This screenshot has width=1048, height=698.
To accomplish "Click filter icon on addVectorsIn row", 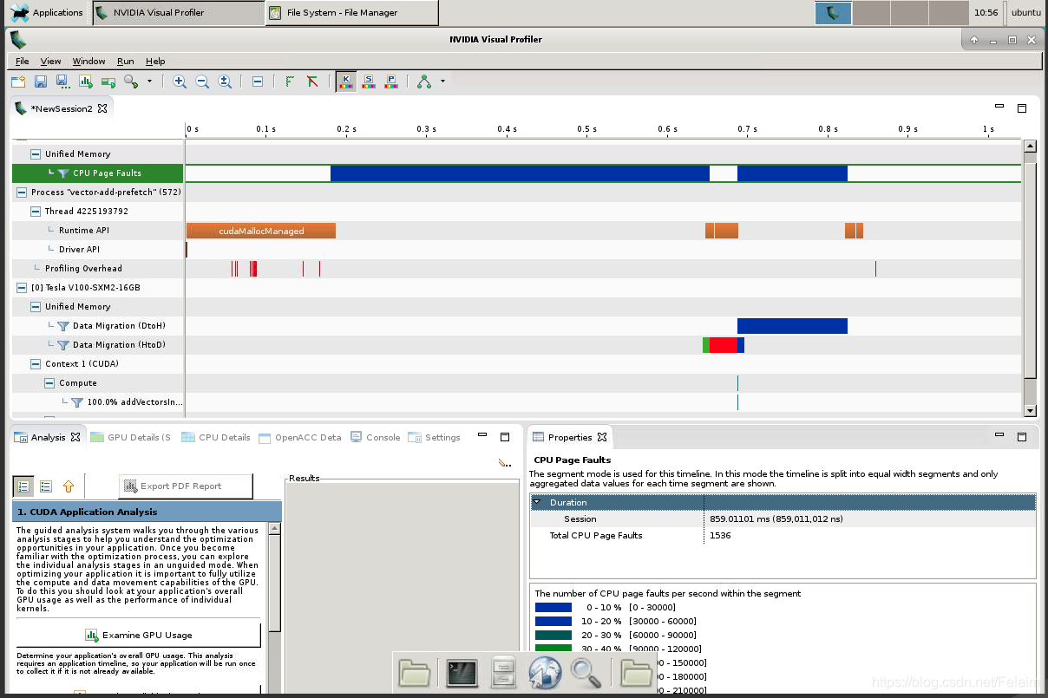I will (77, 402).
